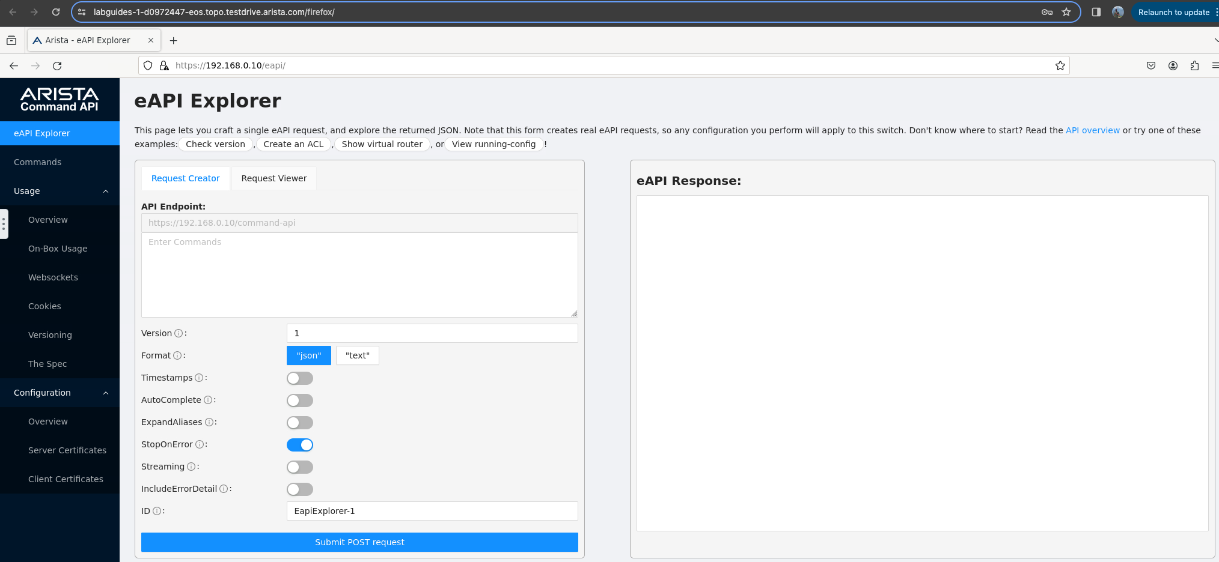Screen dimensions: 1219x562
Task: Click the Arista Command API logo
Action: click(x=60, y=99)
